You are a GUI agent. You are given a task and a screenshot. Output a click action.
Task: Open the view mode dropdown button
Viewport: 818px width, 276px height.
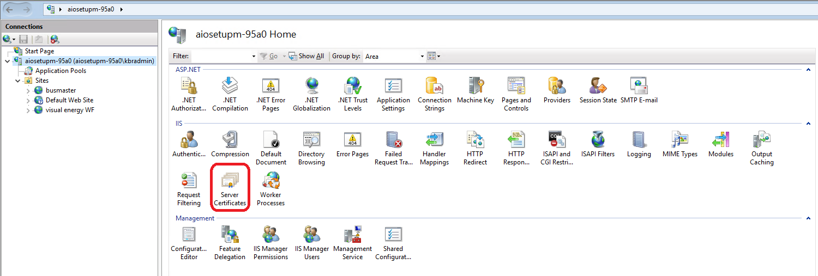tap(434, 56)
